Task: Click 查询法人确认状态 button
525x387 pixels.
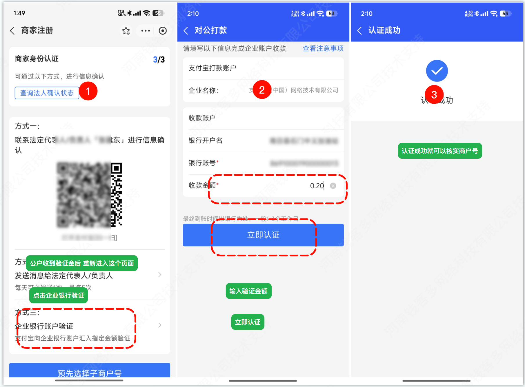Action: pos(47,93)
